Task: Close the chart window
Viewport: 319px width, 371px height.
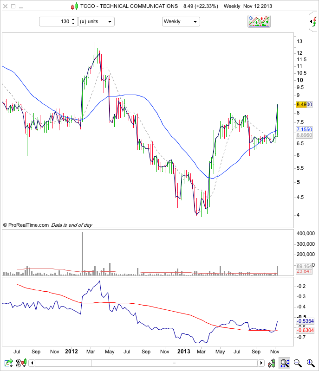Action: 5,6
